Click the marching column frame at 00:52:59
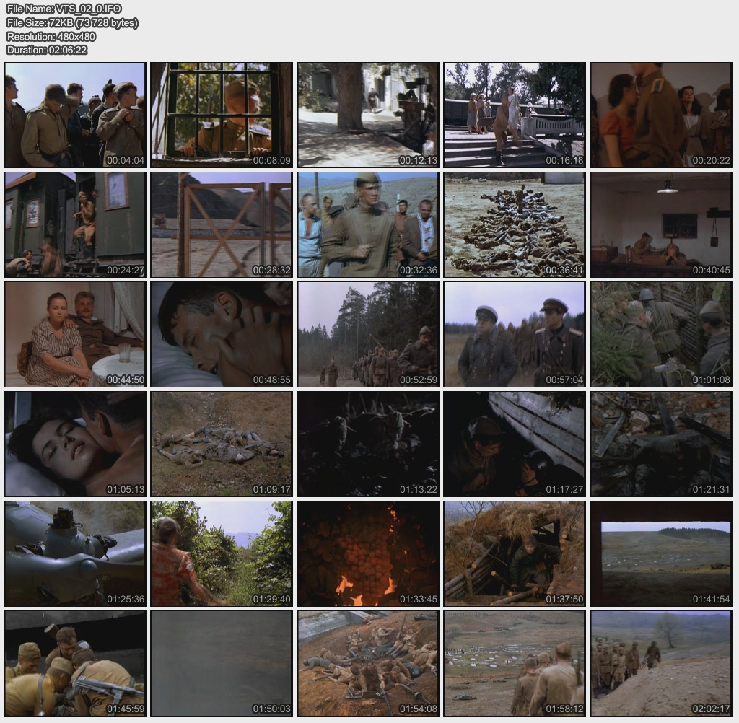 click(368, 335)
